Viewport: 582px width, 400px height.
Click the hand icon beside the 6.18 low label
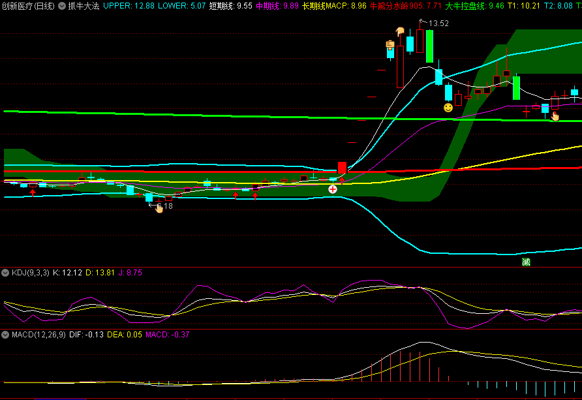click(x=159, y=209)
